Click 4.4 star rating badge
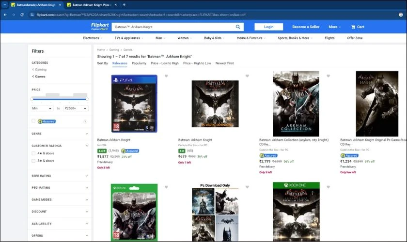 coord(102,151)
